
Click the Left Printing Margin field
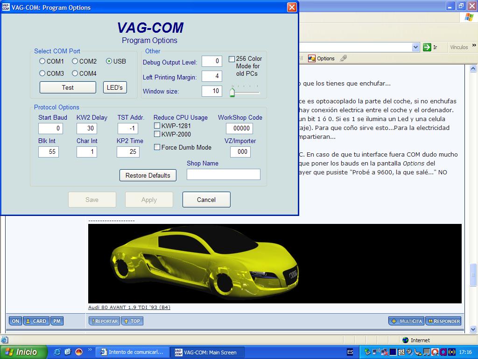(x=212, y=76)
